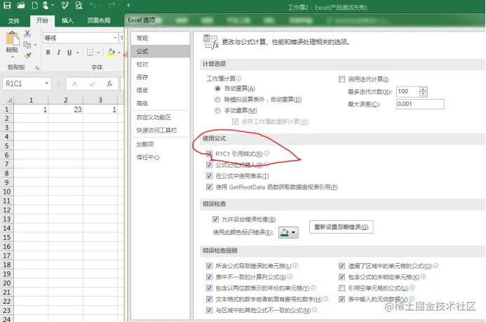Enable 启用迭代计算 checkbox
This screenshot has height=322, width=486.
tap(342, 79)
